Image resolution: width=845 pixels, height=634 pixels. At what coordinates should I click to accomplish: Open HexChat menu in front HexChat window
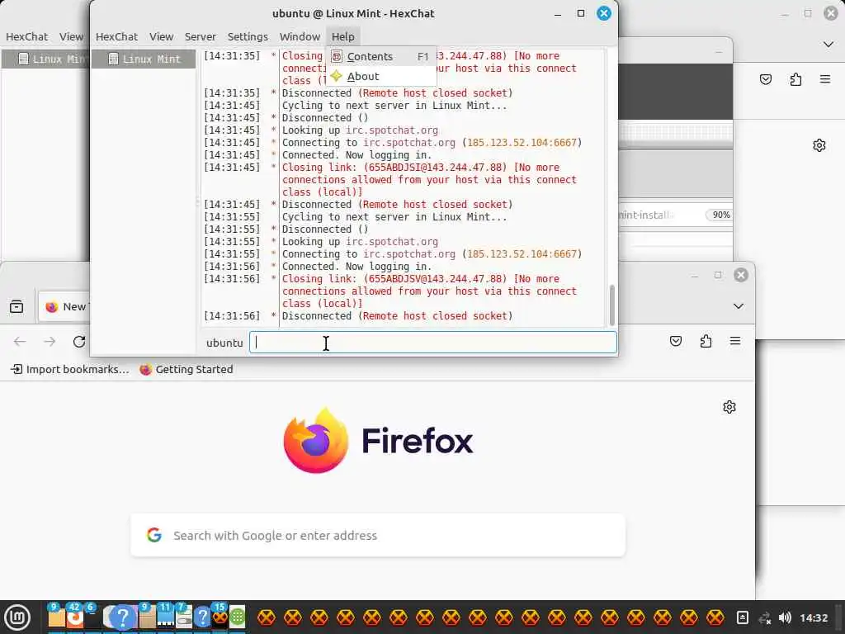pyautogui.click(x=116, y=36)
